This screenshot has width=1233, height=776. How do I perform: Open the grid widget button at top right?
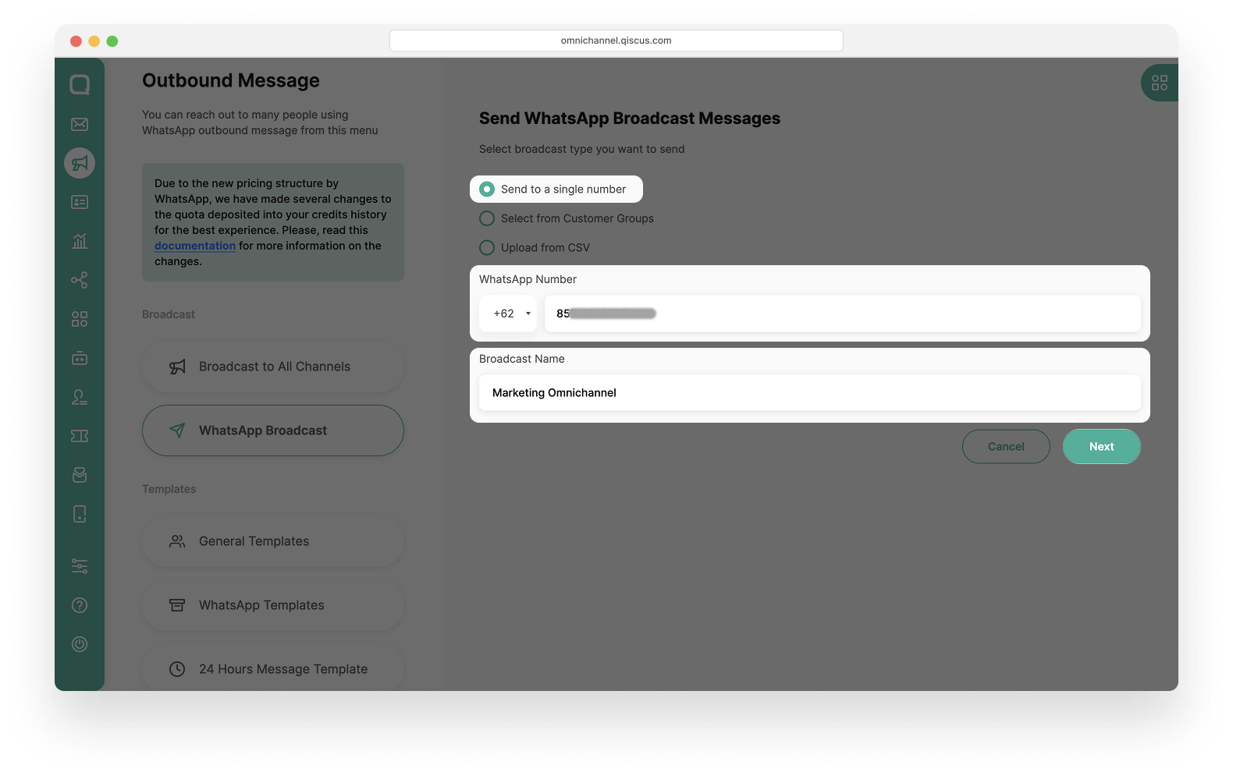coord(1160,83)
